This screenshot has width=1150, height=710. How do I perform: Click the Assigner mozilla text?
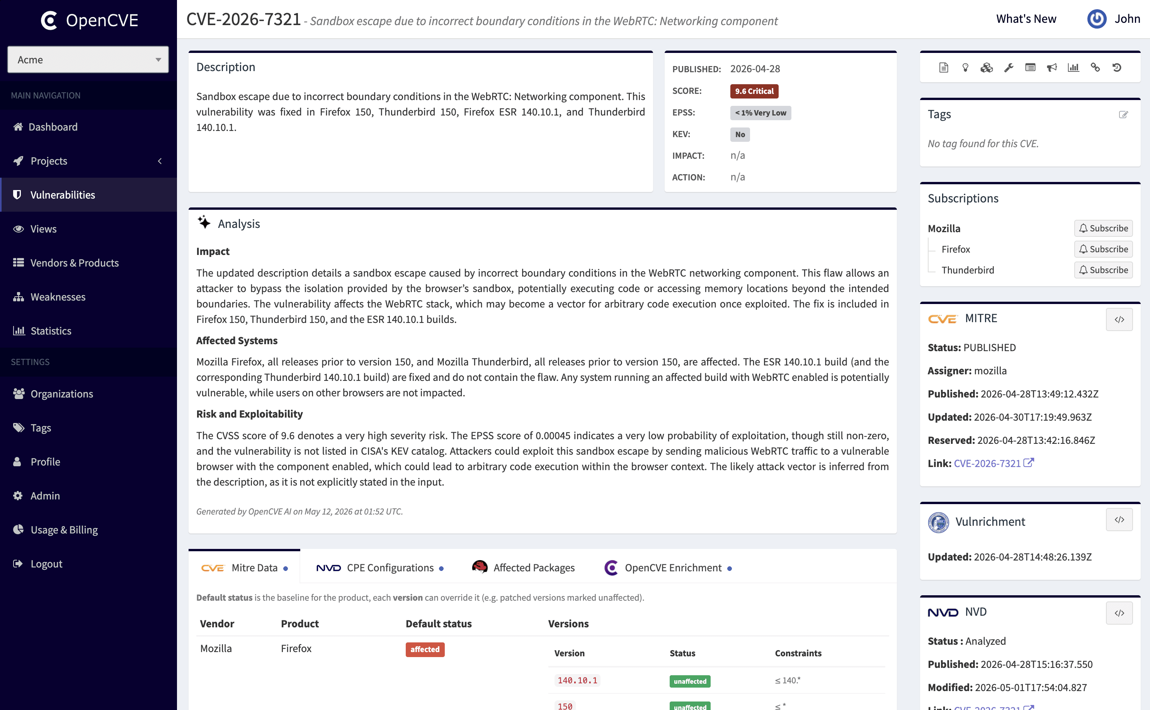point(967,371)
